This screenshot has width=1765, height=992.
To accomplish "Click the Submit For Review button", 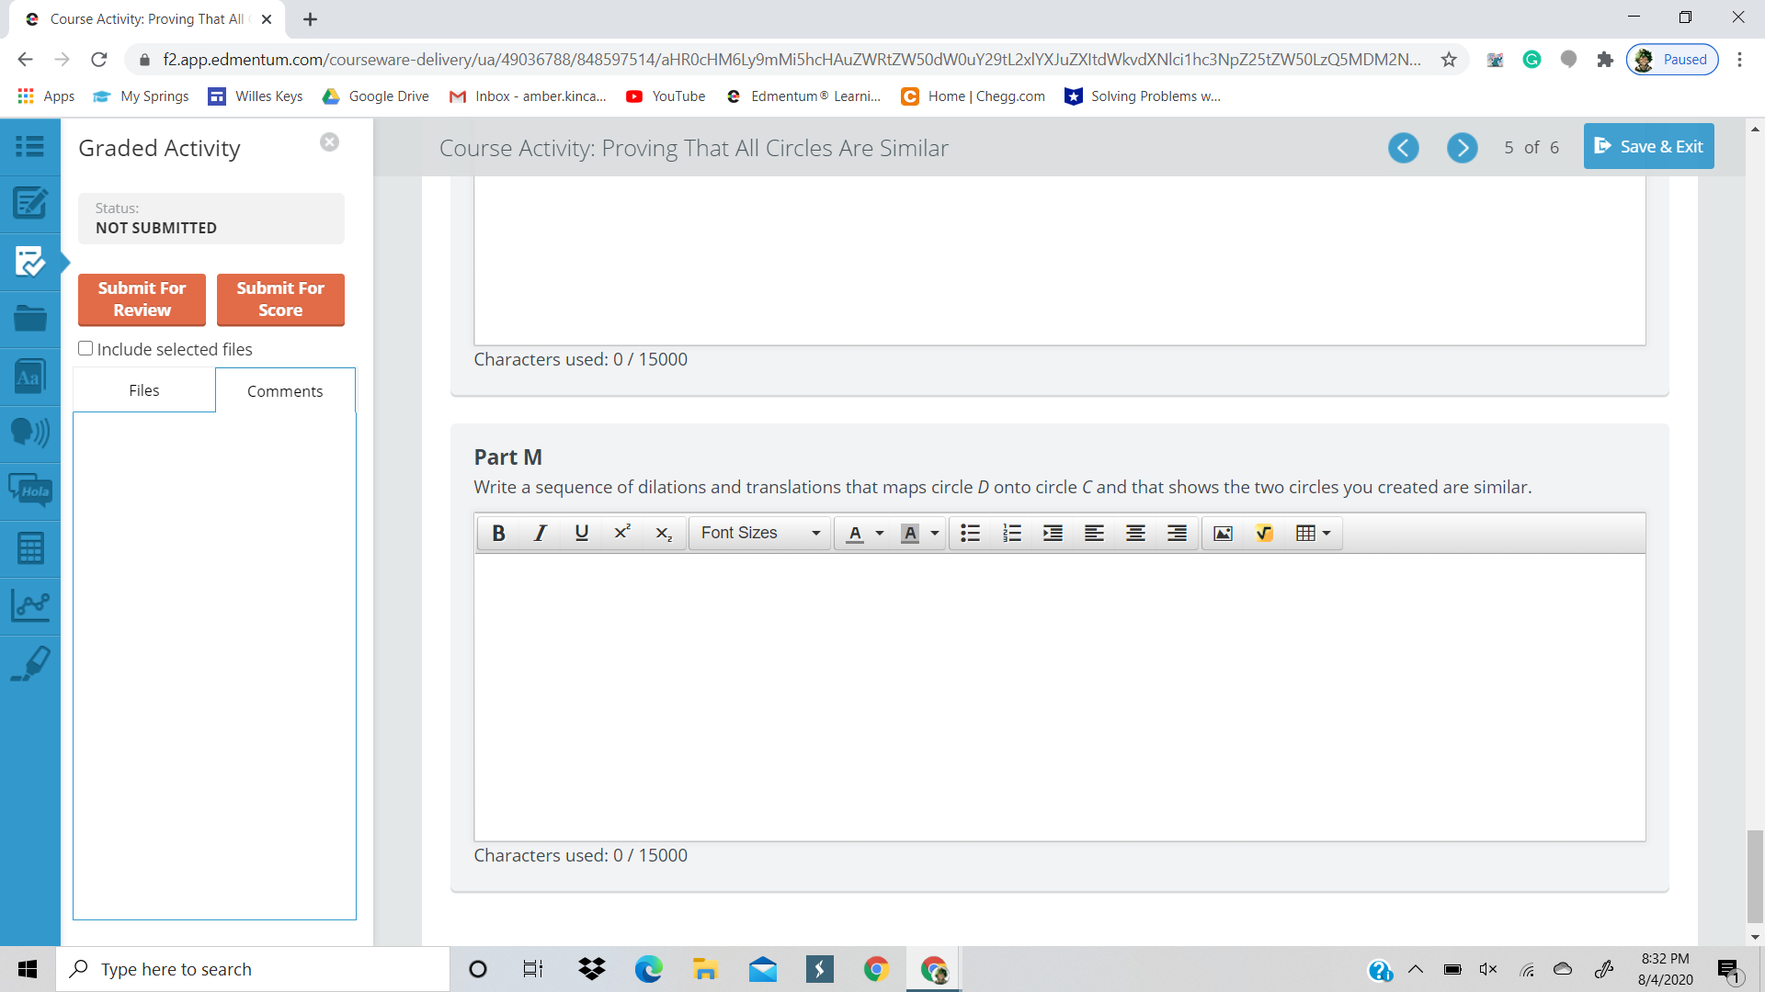I will [141, 299].
